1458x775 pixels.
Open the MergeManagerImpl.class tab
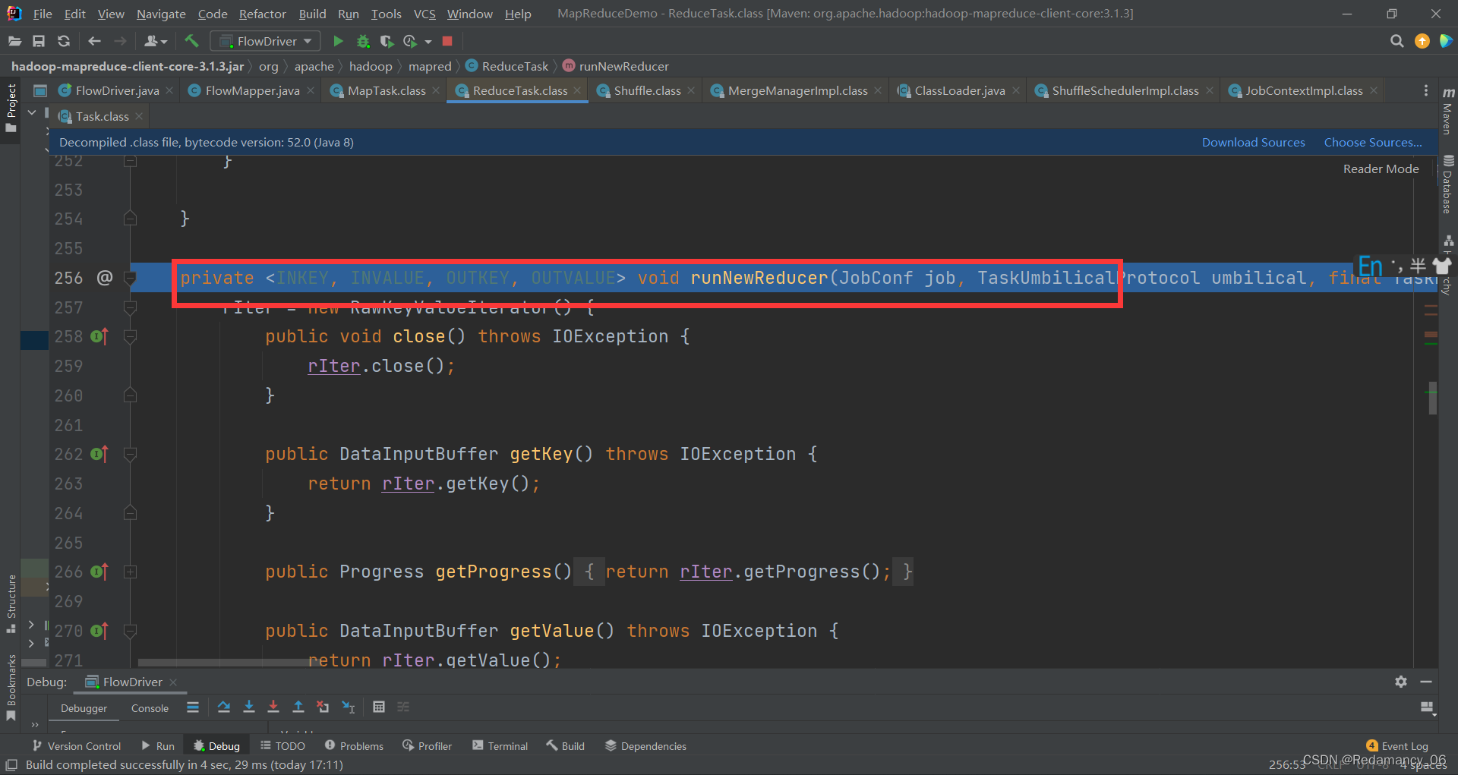click(797, 90)
